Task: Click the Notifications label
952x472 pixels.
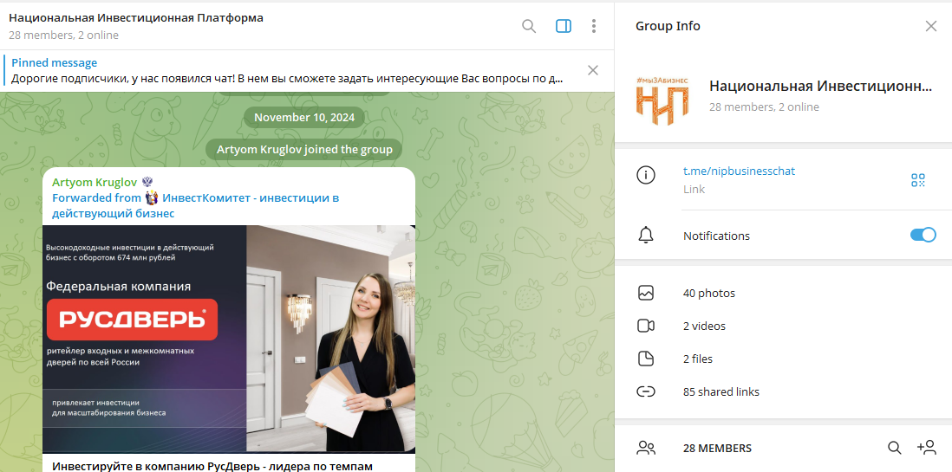Action: pos(716,236)
